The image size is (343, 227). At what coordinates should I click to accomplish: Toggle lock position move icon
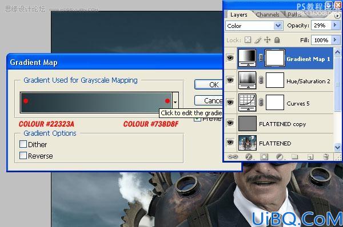pos(268,40)
